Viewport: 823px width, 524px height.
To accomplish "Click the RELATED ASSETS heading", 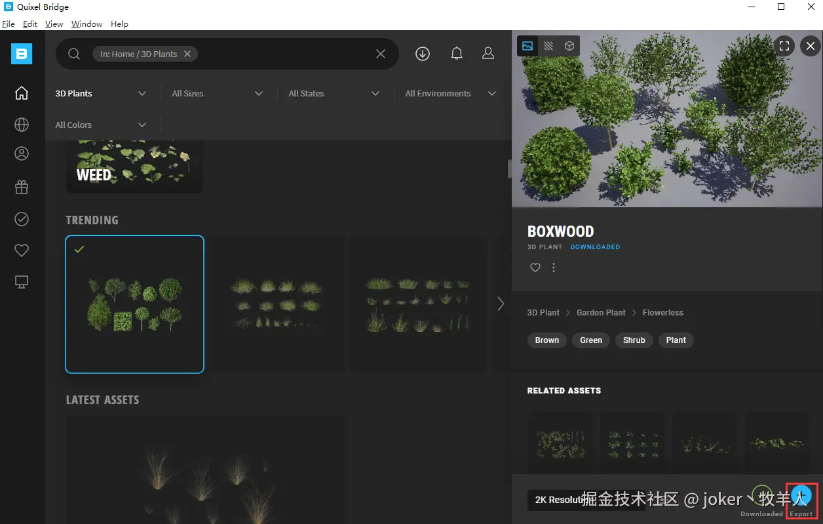I will 564,390.
